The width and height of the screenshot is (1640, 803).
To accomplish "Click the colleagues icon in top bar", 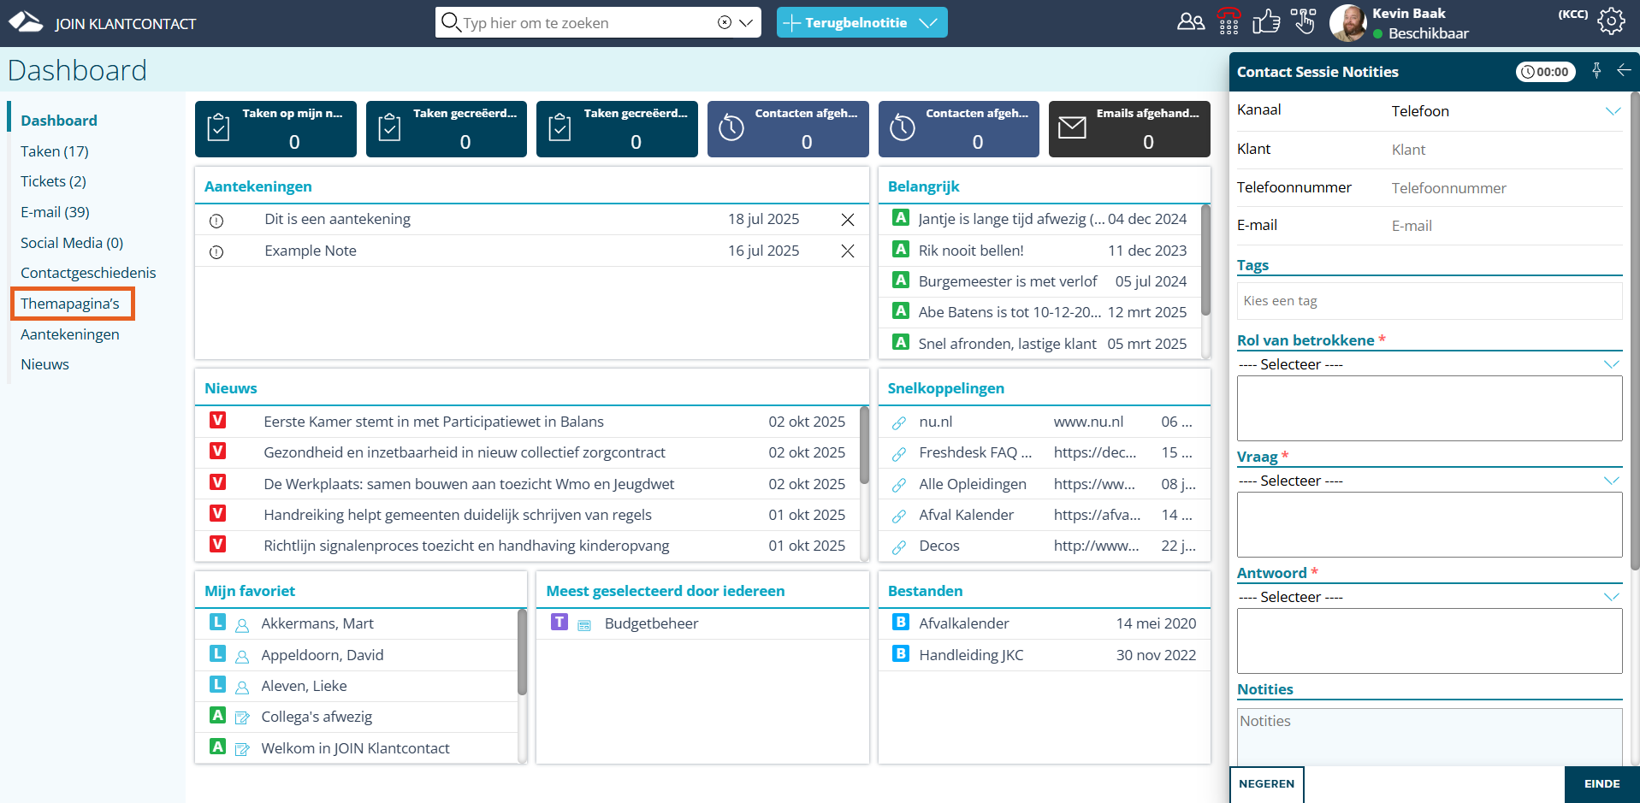I will (1190, 22).
